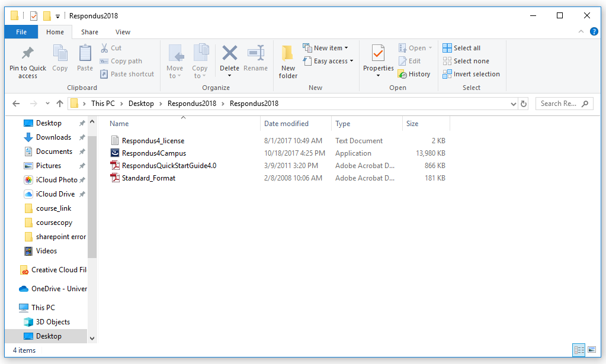Open the Properties dropdown arrow

[x=378, y=76]
